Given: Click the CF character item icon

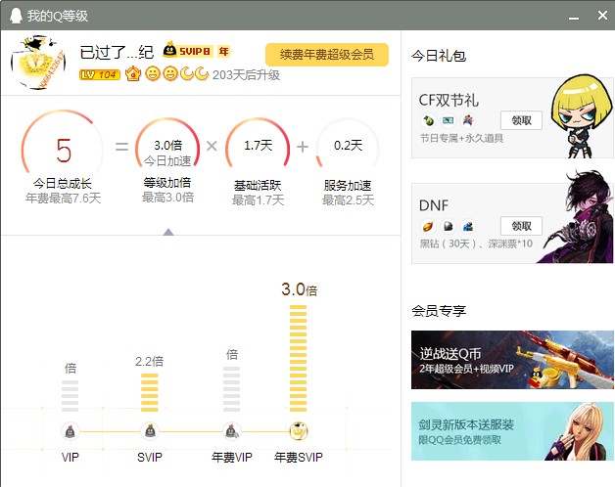Looking at the screenshot, I should 468,120.
